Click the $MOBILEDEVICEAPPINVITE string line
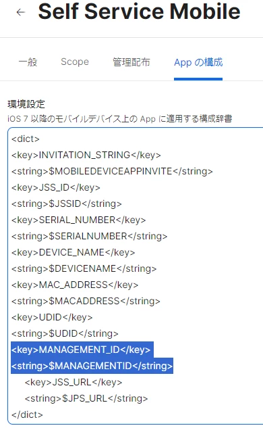Viewport: 263px width, 430px height. click(112, 171)
